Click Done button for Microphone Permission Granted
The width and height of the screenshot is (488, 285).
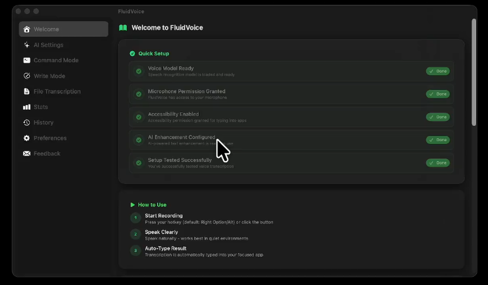[438, 94]
